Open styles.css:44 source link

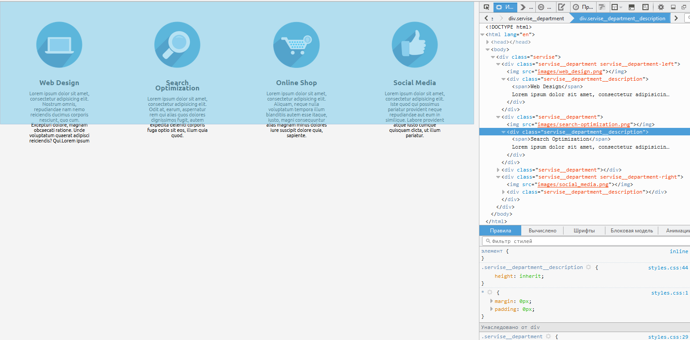click(x=668, y=268)
